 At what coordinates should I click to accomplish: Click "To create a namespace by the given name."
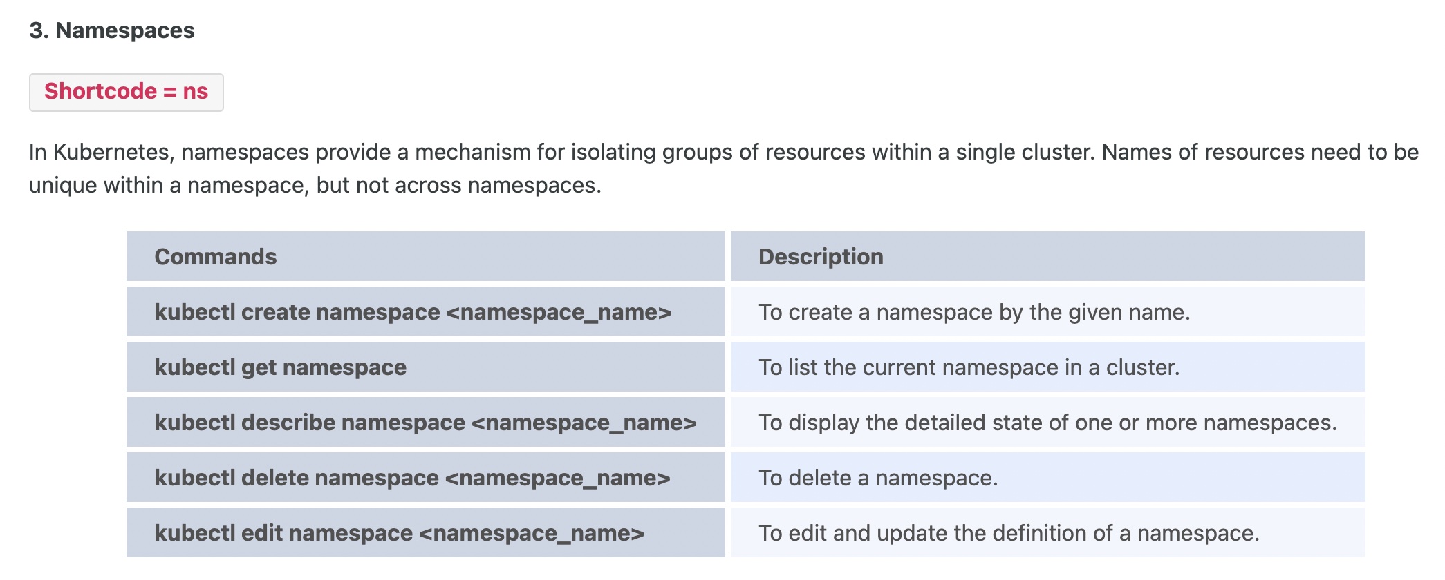coord(974,312)
